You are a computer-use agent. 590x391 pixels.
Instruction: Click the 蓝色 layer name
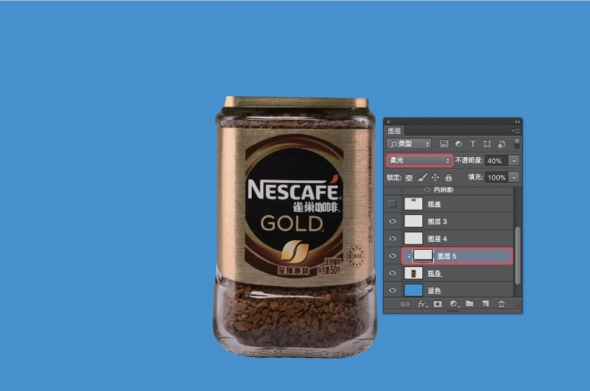(x=434, y=290)
